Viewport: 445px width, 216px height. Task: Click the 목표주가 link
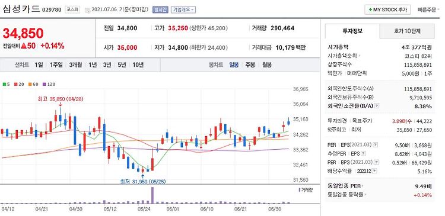click(362, 121)
